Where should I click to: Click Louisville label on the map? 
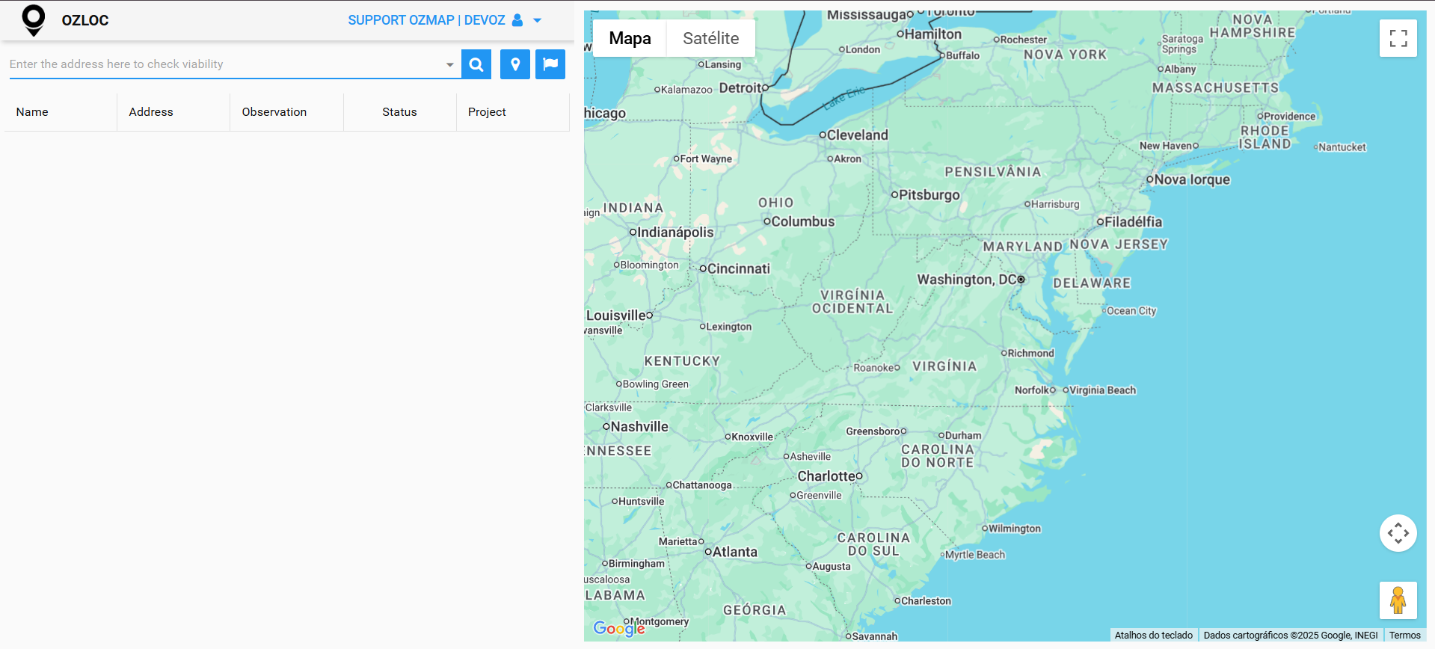pos(615,316)
